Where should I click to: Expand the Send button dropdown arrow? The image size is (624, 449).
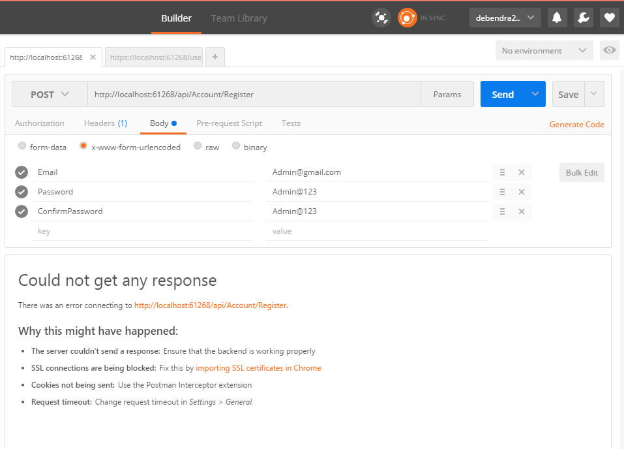point(535,94)
